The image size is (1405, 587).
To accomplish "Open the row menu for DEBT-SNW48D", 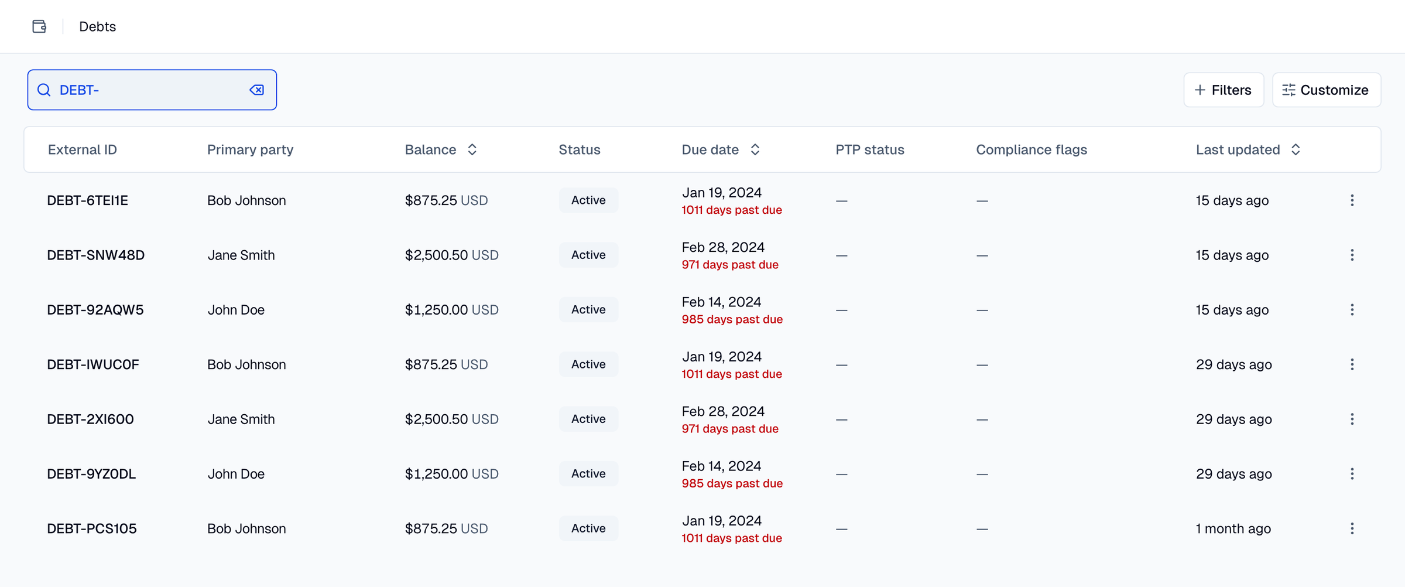I will tap(1352, 255).
